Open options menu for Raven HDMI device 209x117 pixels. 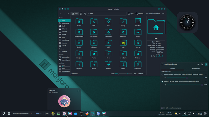pos(206,75)
